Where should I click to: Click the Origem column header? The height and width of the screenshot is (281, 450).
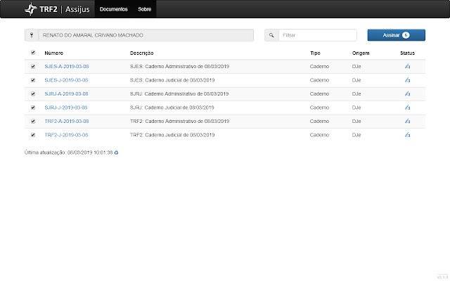[x=361, y=53]
